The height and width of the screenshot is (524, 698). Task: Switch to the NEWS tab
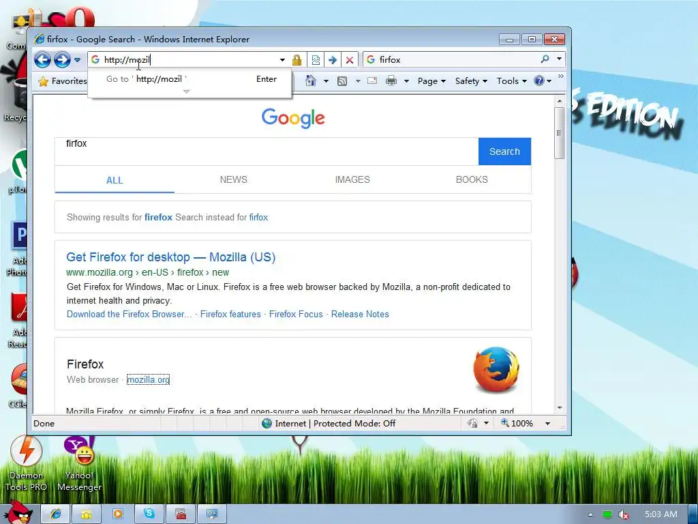point(233,179)
